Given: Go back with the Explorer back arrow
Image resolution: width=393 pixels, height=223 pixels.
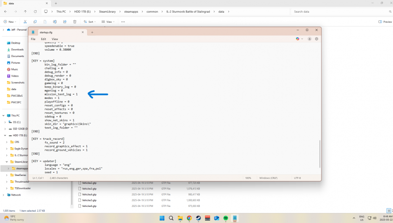Looking at the screenshot, I should [6, 11].
